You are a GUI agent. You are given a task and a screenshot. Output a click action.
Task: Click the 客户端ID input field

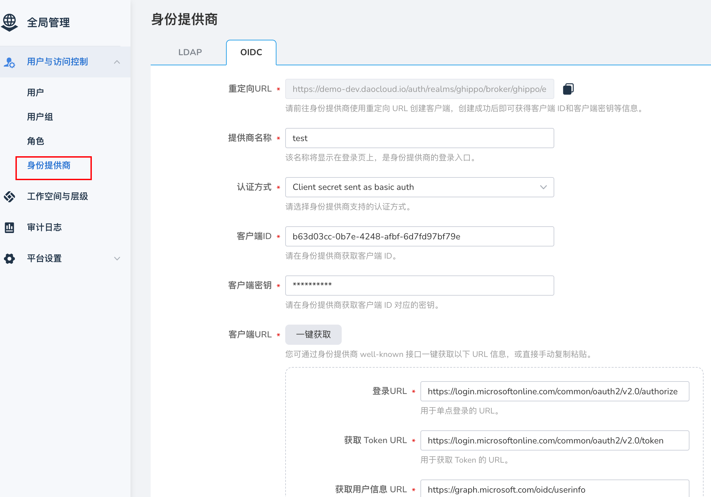[419, 236]
